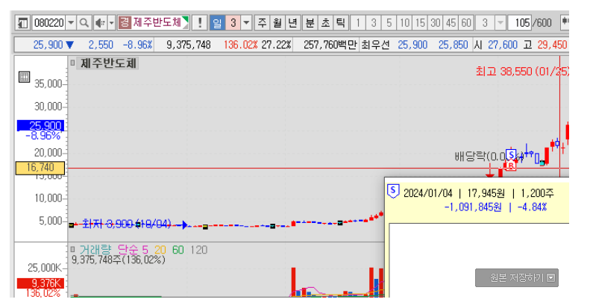Click the orange 20 moving average label
Screen dimensions: 590x308
coord(160,250)
